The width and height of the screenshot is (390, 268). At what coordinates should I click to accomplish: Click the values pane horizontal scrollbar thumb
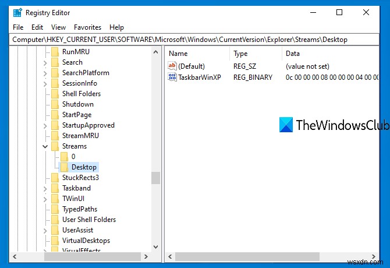click(x=247, y=256)
